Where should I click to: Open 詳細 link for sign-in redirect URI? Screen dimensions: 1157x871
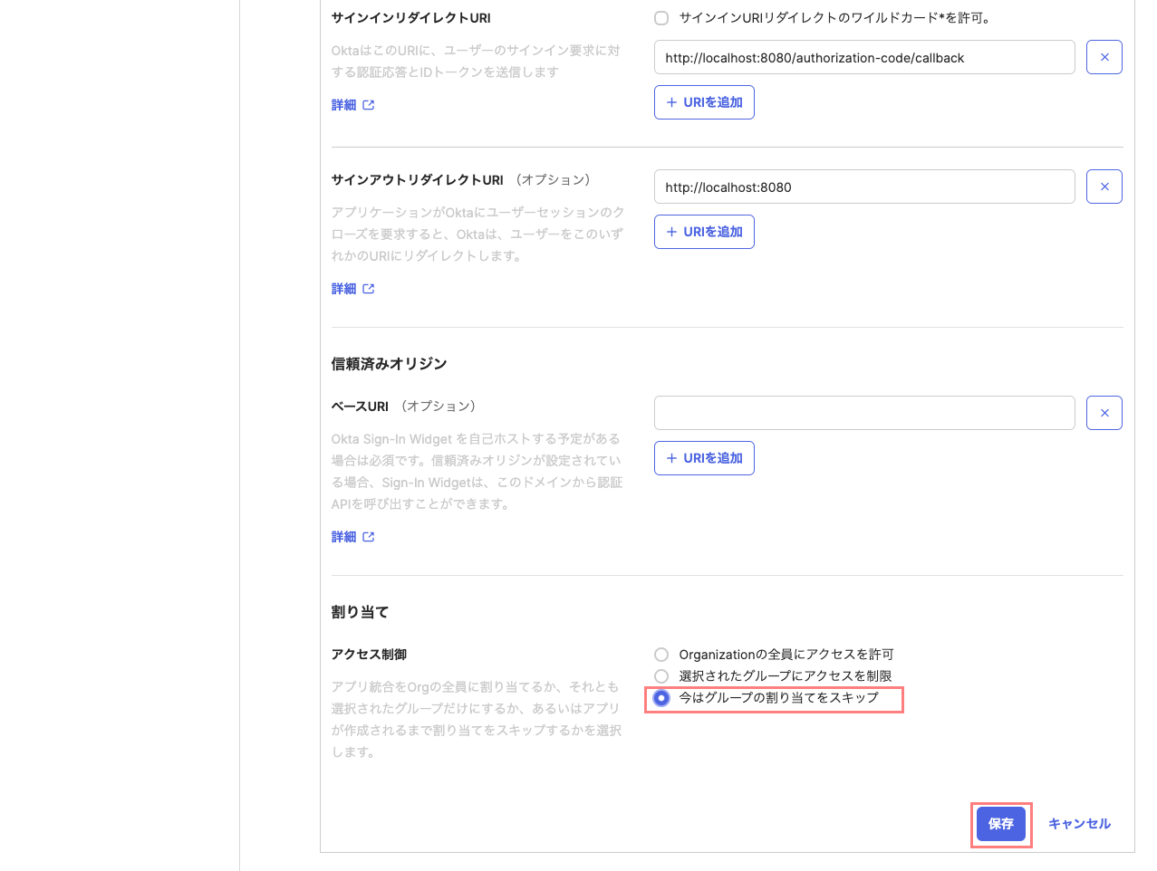pyautogui.click(x=343, y=105)
